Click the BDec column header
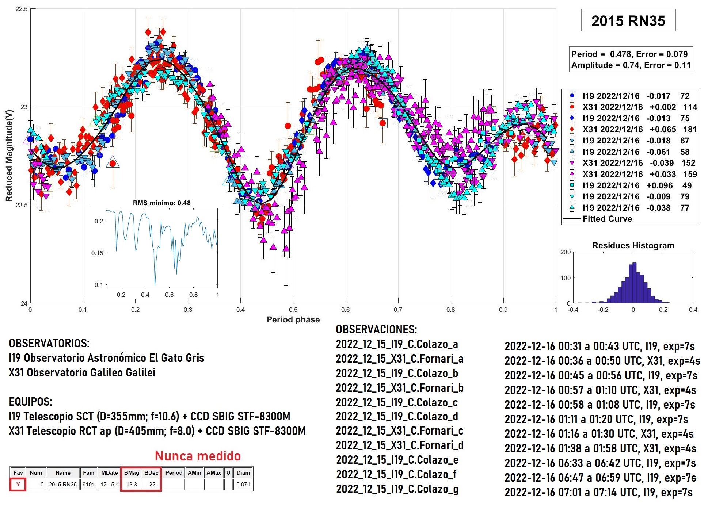Viewport: 708px width, 509px height. (x=151, y=472)
